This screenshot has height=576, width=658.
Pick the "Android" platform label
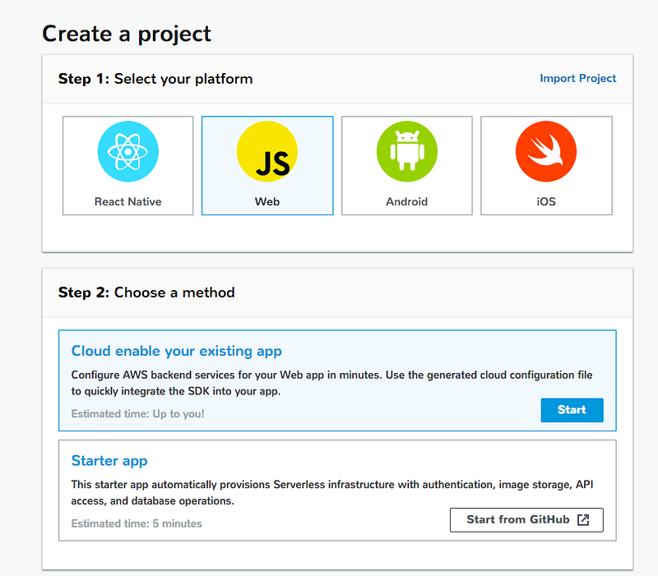[x=407, y=201]
